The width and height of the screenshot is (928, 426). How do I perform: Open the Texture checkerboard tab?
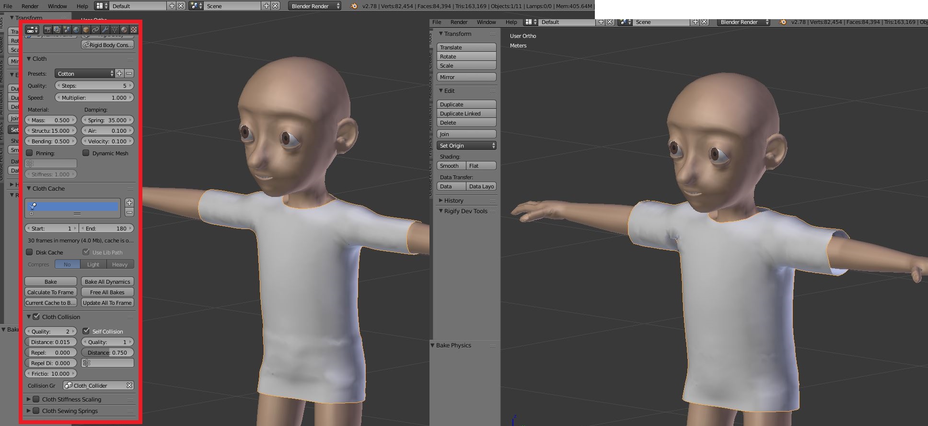pos(134,30)
